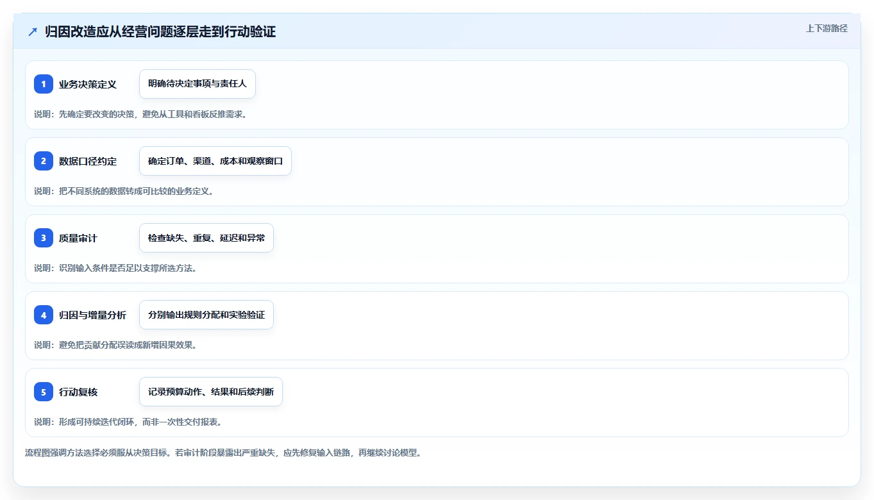Click the step title 业务决策定义
This screenshot has height=500, width=874.
[88, 85]
